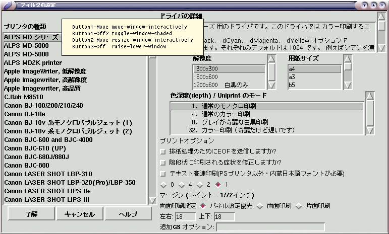Click the 左右 margin input field
389x234 pixels.
click(x=185, y=217)
